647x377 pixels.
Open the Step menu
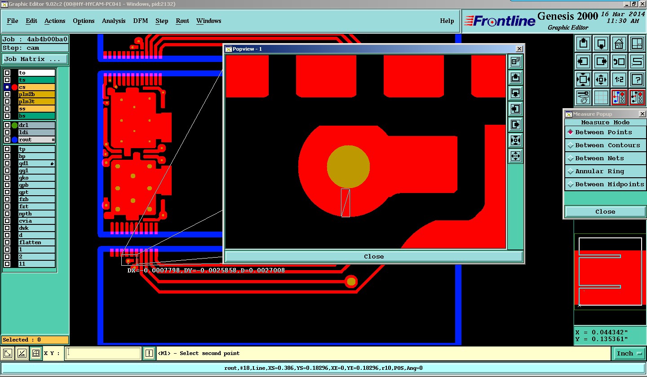tap(162, 21)
